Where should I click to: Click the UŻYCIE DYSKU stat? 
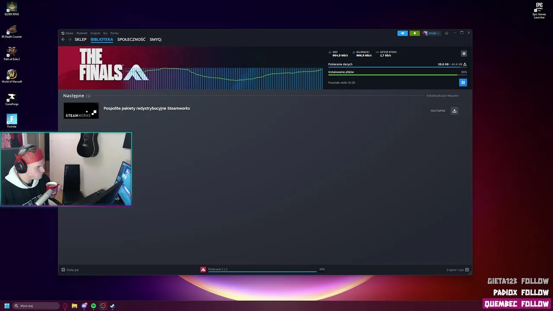[386, 54]
